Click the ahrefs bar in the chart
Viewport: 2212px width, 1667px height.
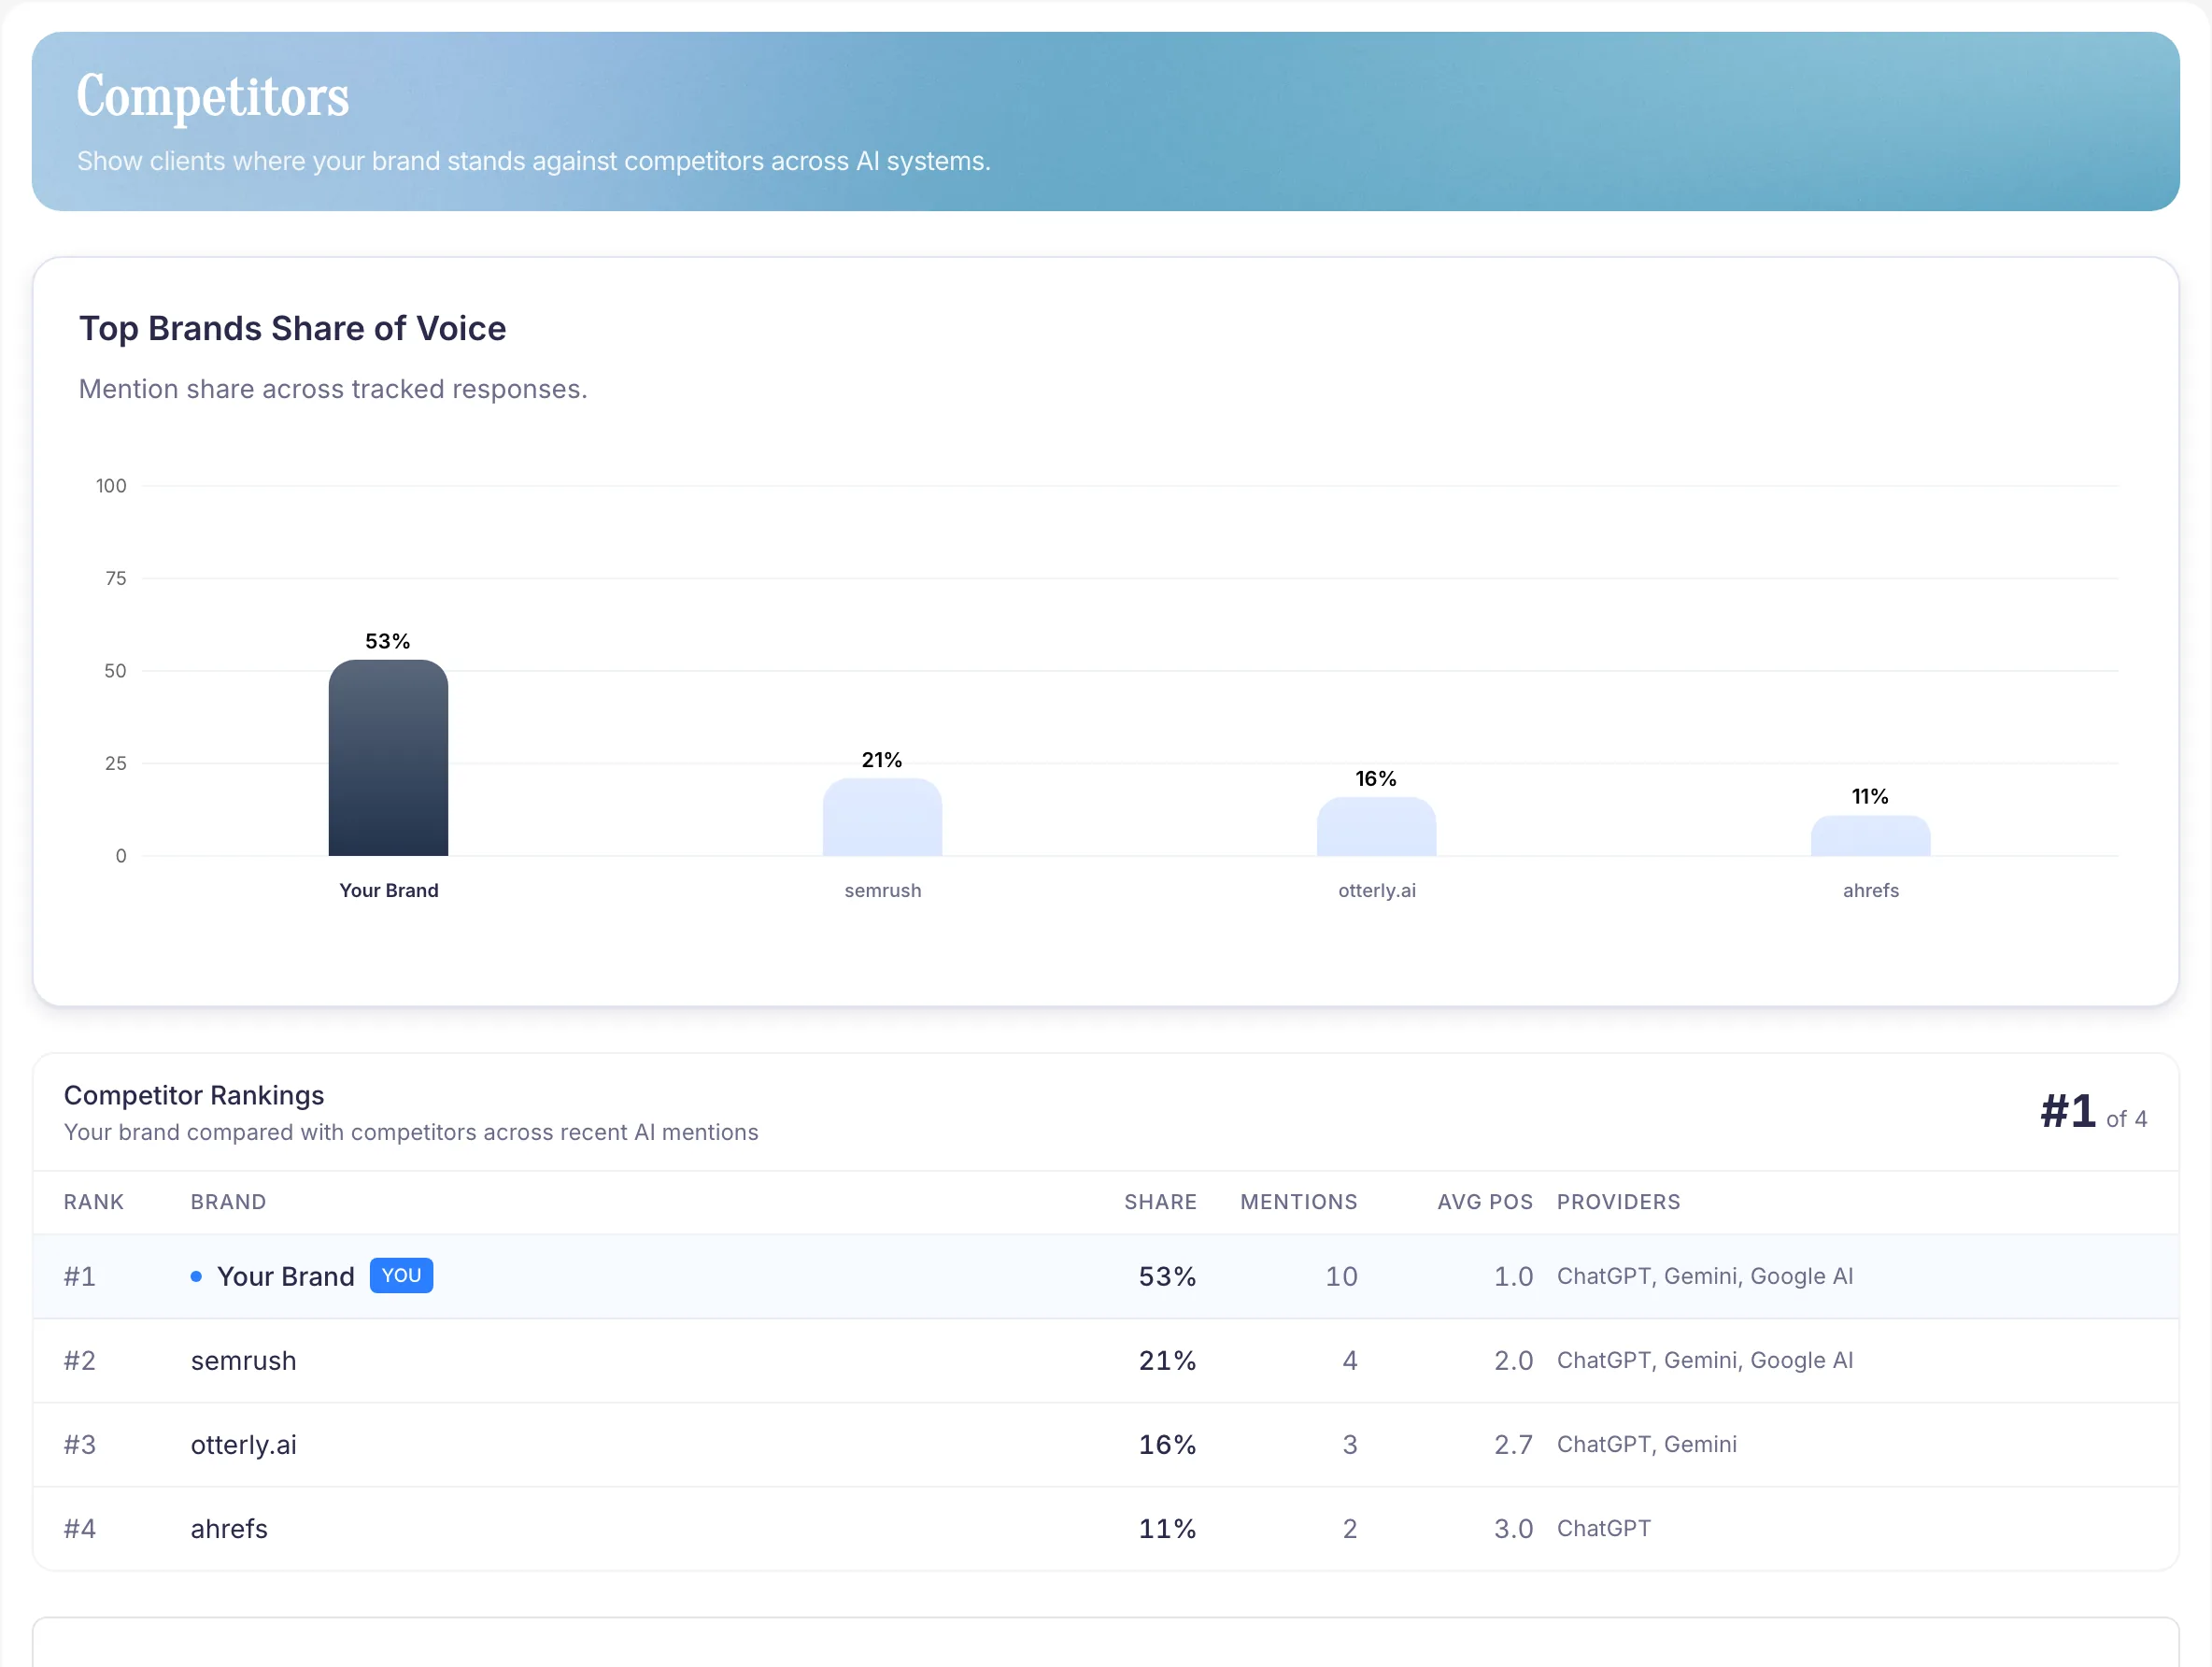1870,835
